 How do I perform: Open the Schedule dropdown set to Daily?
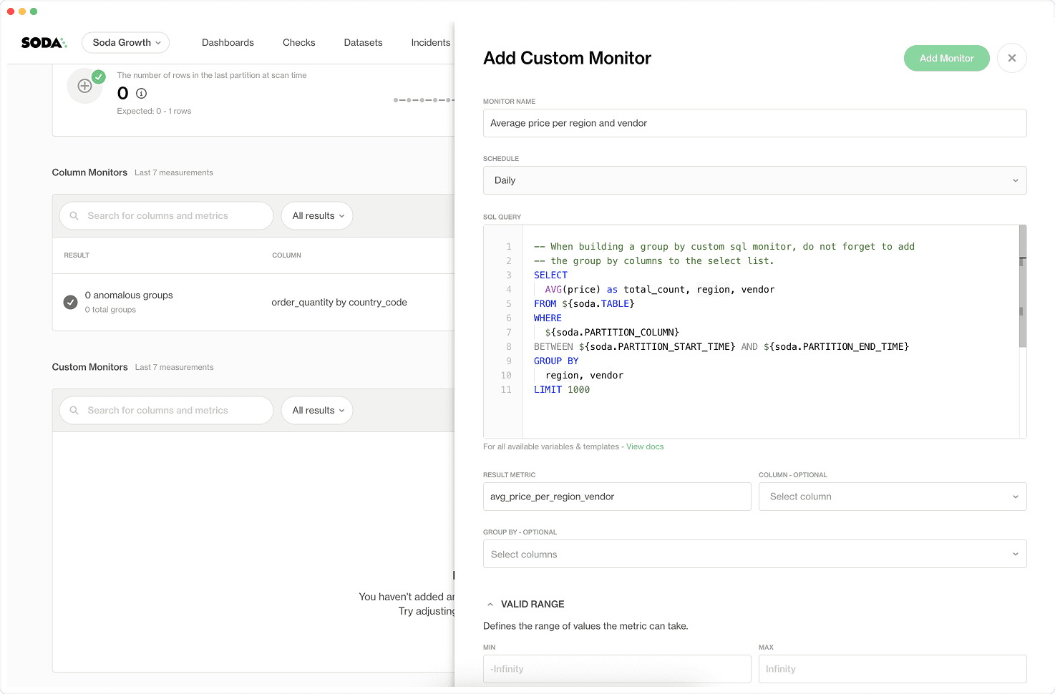click(x=754, y=180)
